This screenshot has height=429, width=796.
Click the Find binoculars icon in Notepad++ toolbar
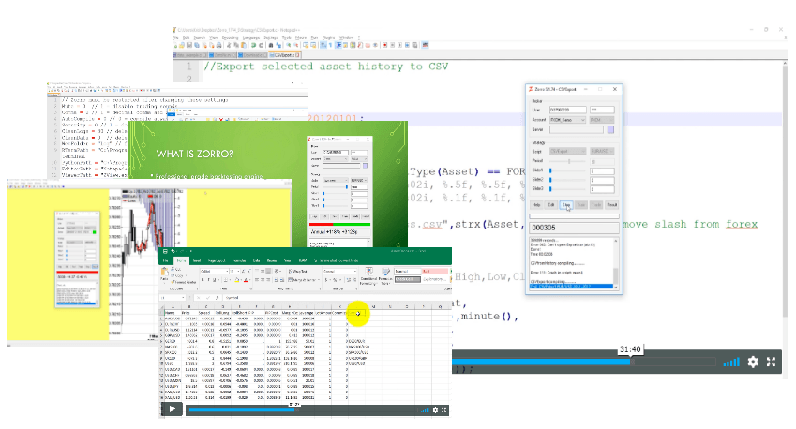click(271, 45)
